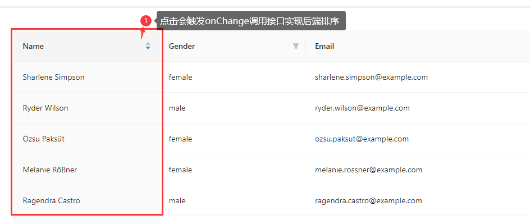Select the Özsu Paksüt name cell
530x224 pixels.
click(x=87, y=139)
